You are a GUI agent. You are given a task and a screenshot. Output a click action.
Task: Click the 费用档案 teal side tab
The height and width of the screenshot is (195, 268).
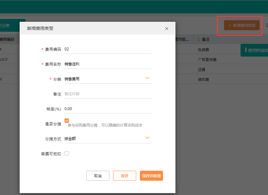(254, 50)
